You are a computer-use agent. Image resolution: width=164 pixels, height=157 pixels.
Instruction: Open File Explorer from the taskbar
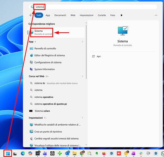(x=74, y=154)
